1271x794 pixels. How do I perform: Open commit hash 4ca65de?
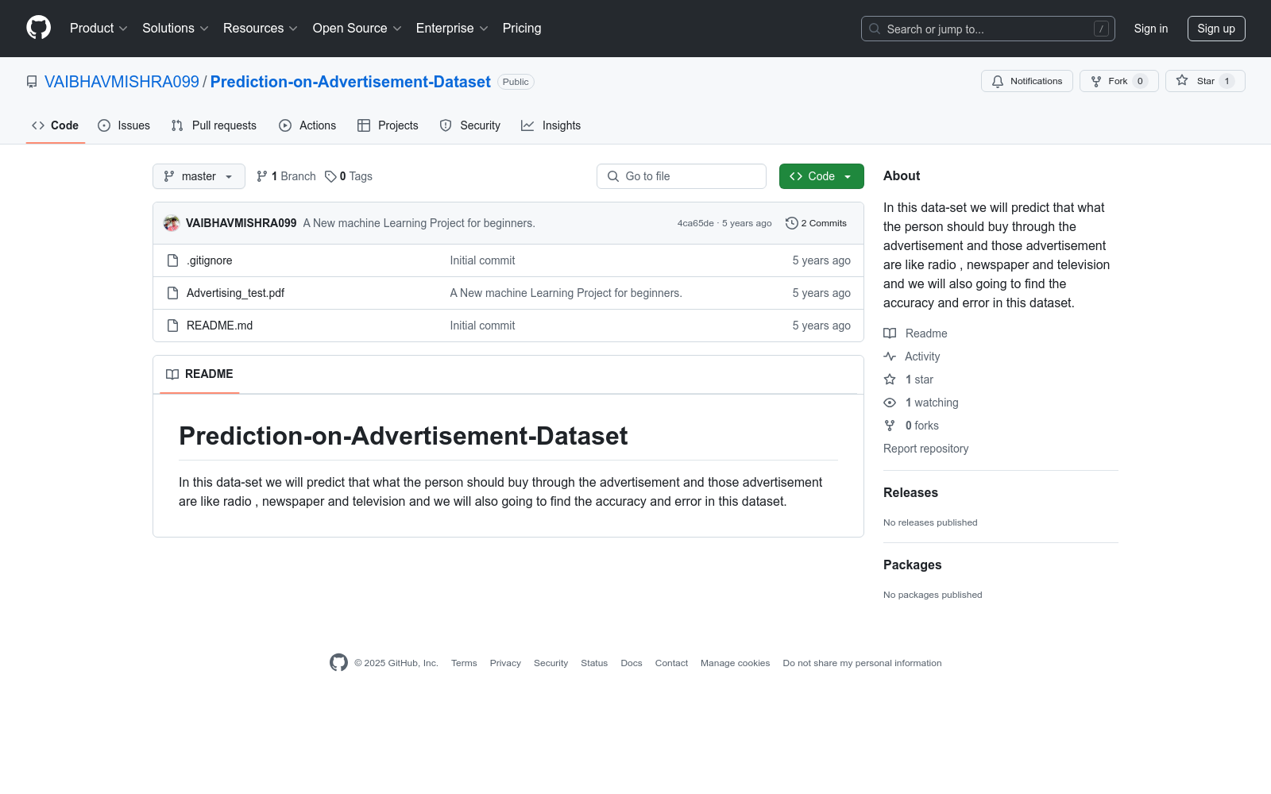click(695, 224)
